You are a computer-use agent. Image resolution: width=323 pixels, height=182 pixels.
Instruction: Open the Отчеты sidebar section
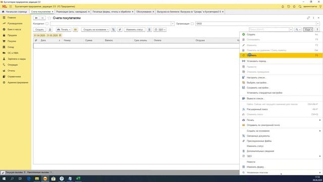(x=11, y=71)
